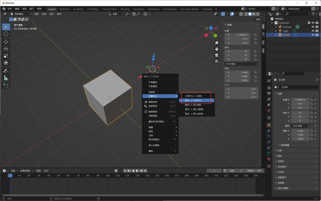Open the outliner filter dropdown
Image resolution: width=321 pixels, height=201 pixels.
tap(315, 14)
